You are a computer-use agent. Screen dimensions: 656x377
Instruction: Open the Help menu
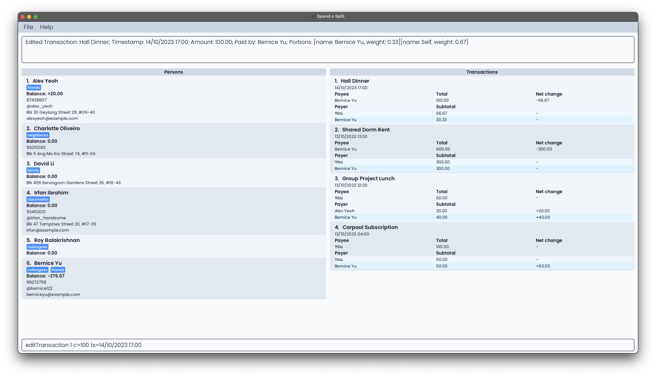click(x=46, y=27)
